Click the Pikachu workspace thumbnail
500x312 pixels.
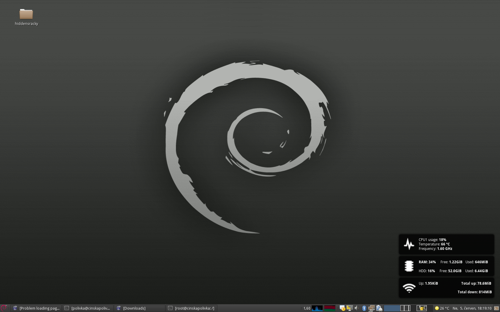(422, 308)
